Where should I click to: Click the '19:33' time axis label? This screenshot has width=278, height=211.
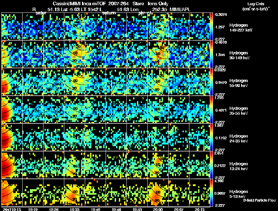click(74, 210)
